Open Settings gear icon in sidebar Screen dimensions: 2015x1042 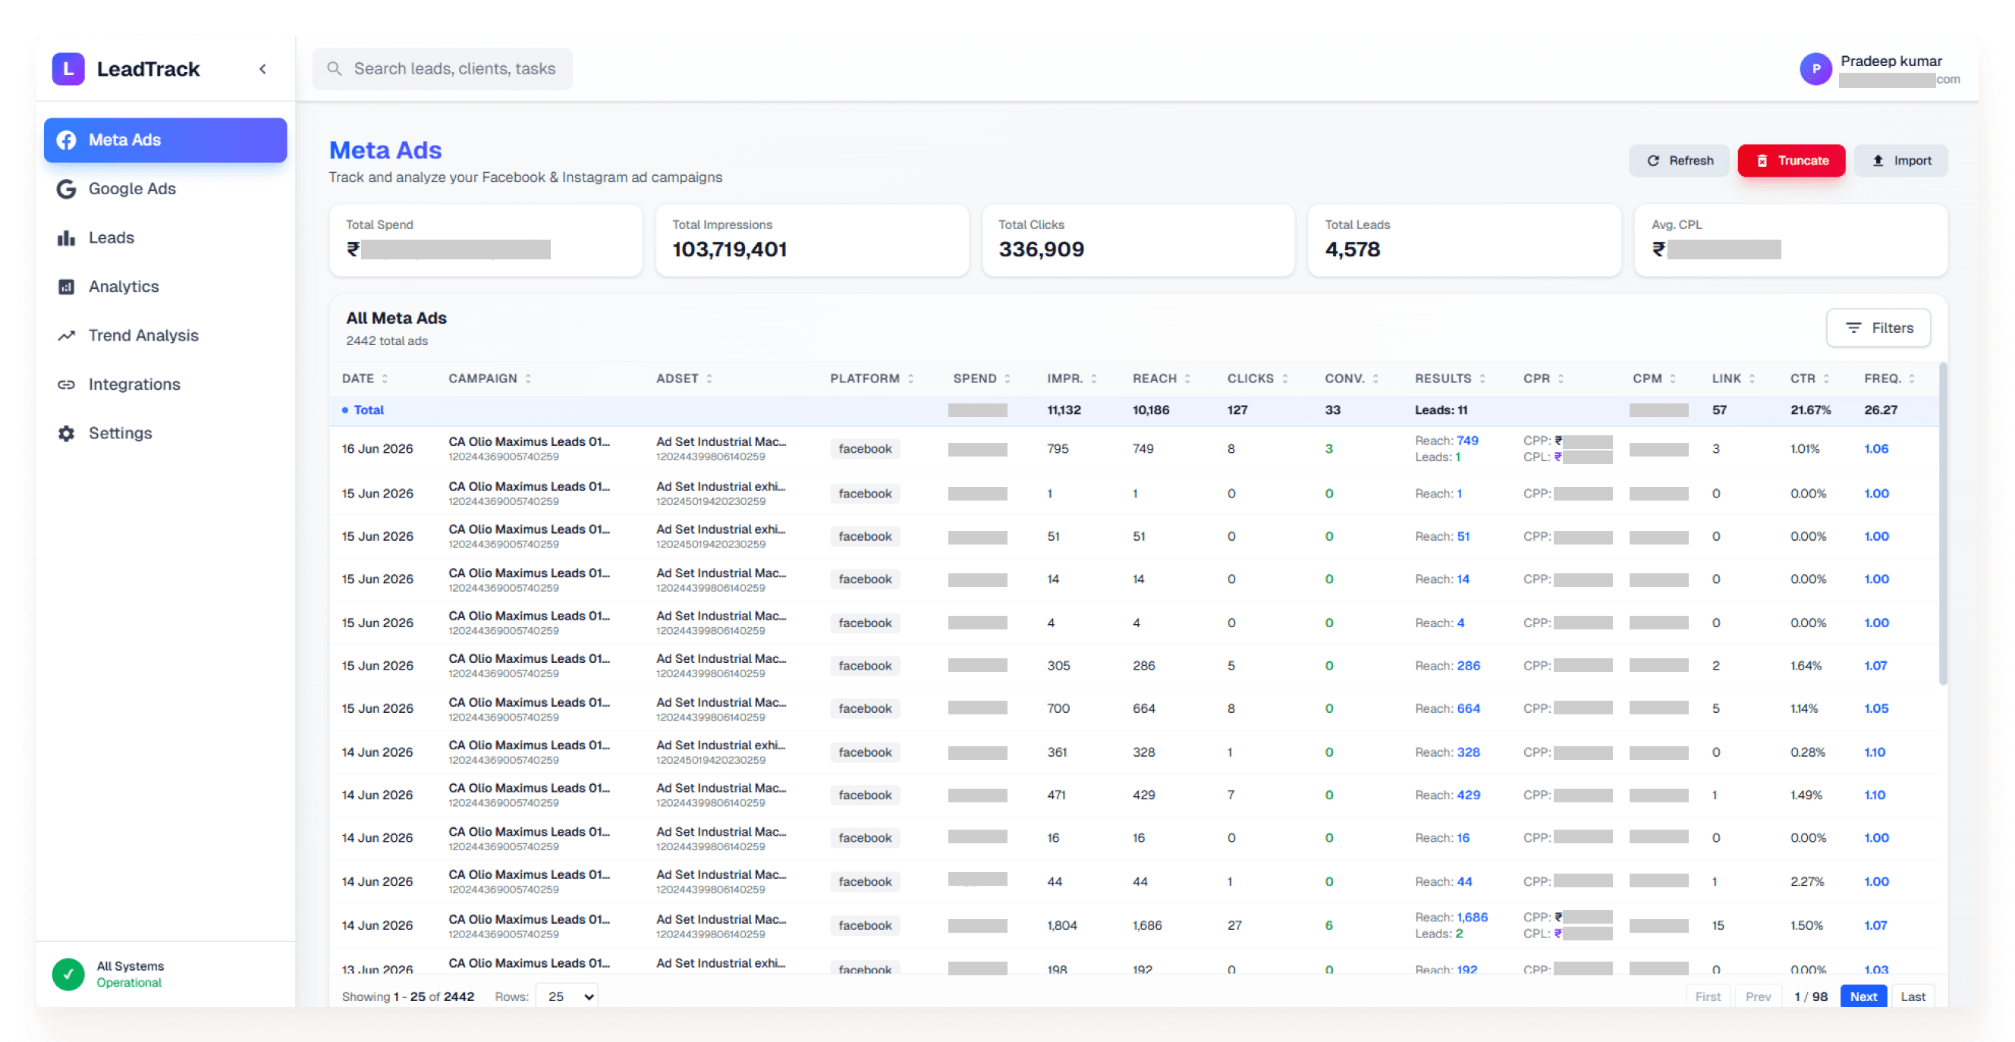[67, 433]
